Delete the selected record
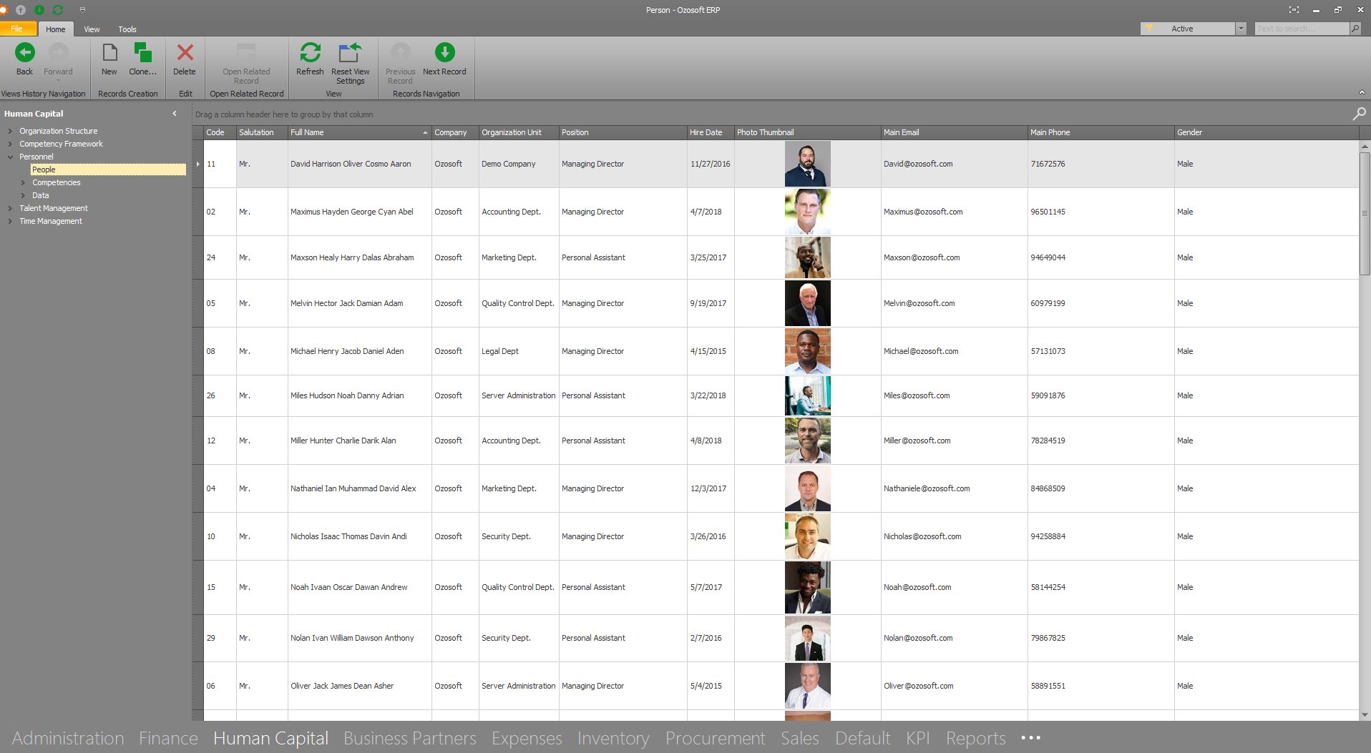 [x=185, y=59]
